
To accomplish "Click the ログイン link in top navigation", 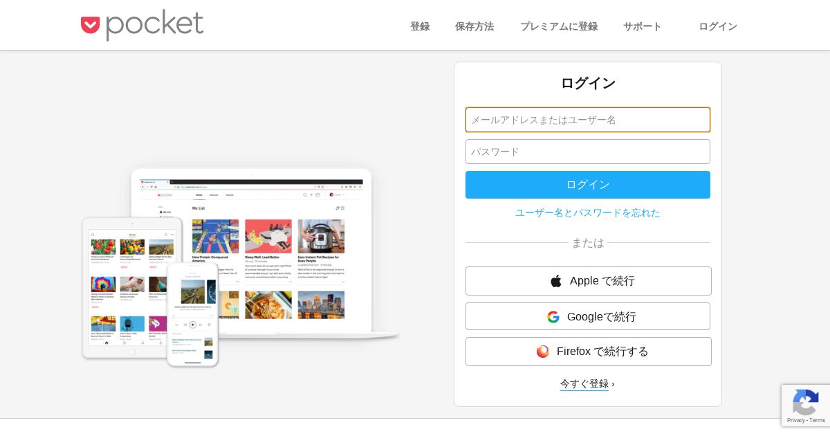I will point(718,26).
